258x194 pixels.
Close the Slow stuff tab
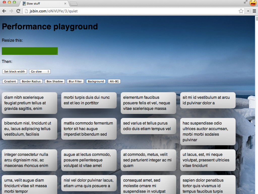[x=65, y=4]
